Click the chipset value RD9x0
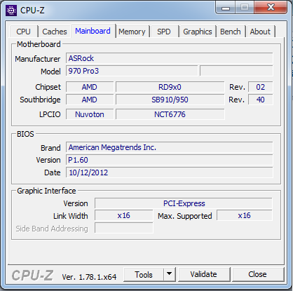 click(170, 87)
